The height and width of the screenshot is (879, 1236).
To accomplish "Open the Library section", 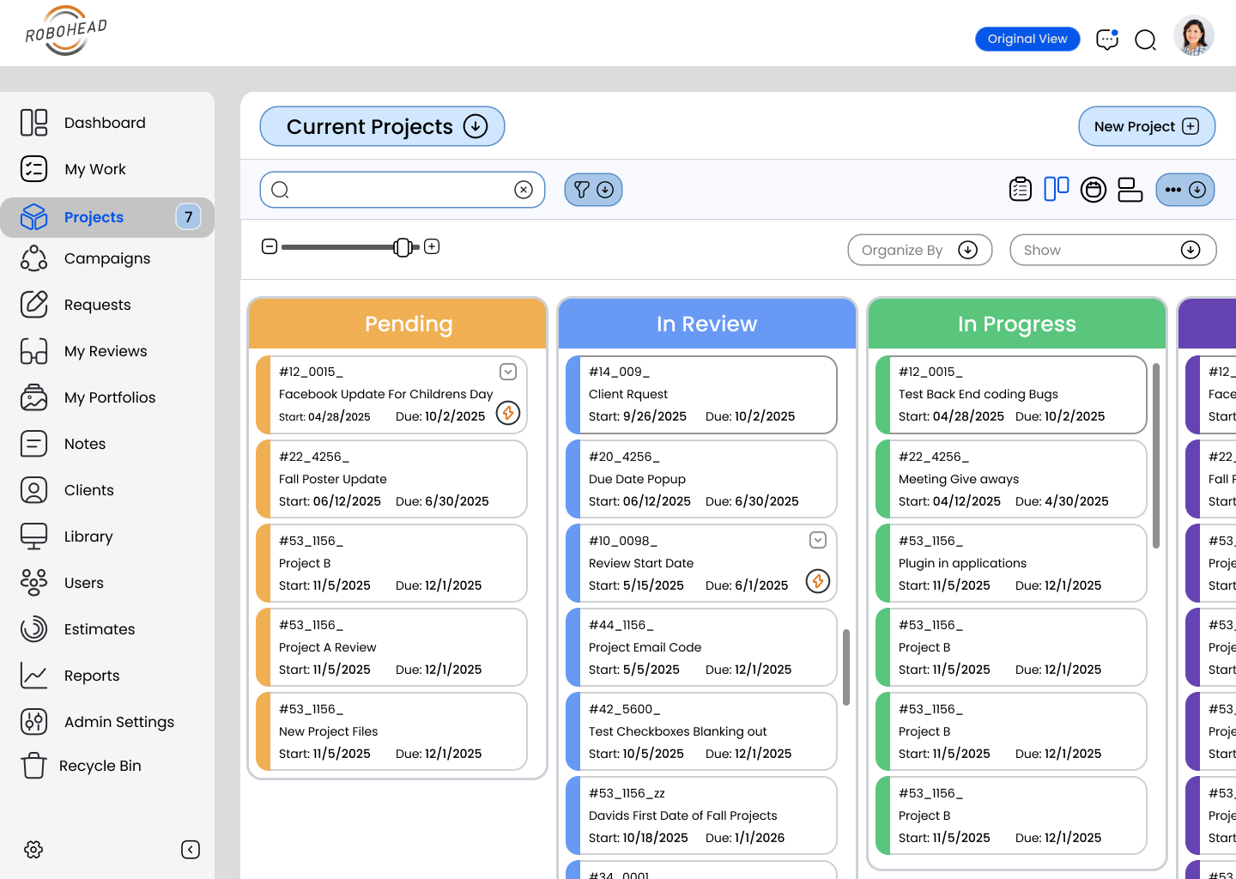I will [x=66, y=536].
